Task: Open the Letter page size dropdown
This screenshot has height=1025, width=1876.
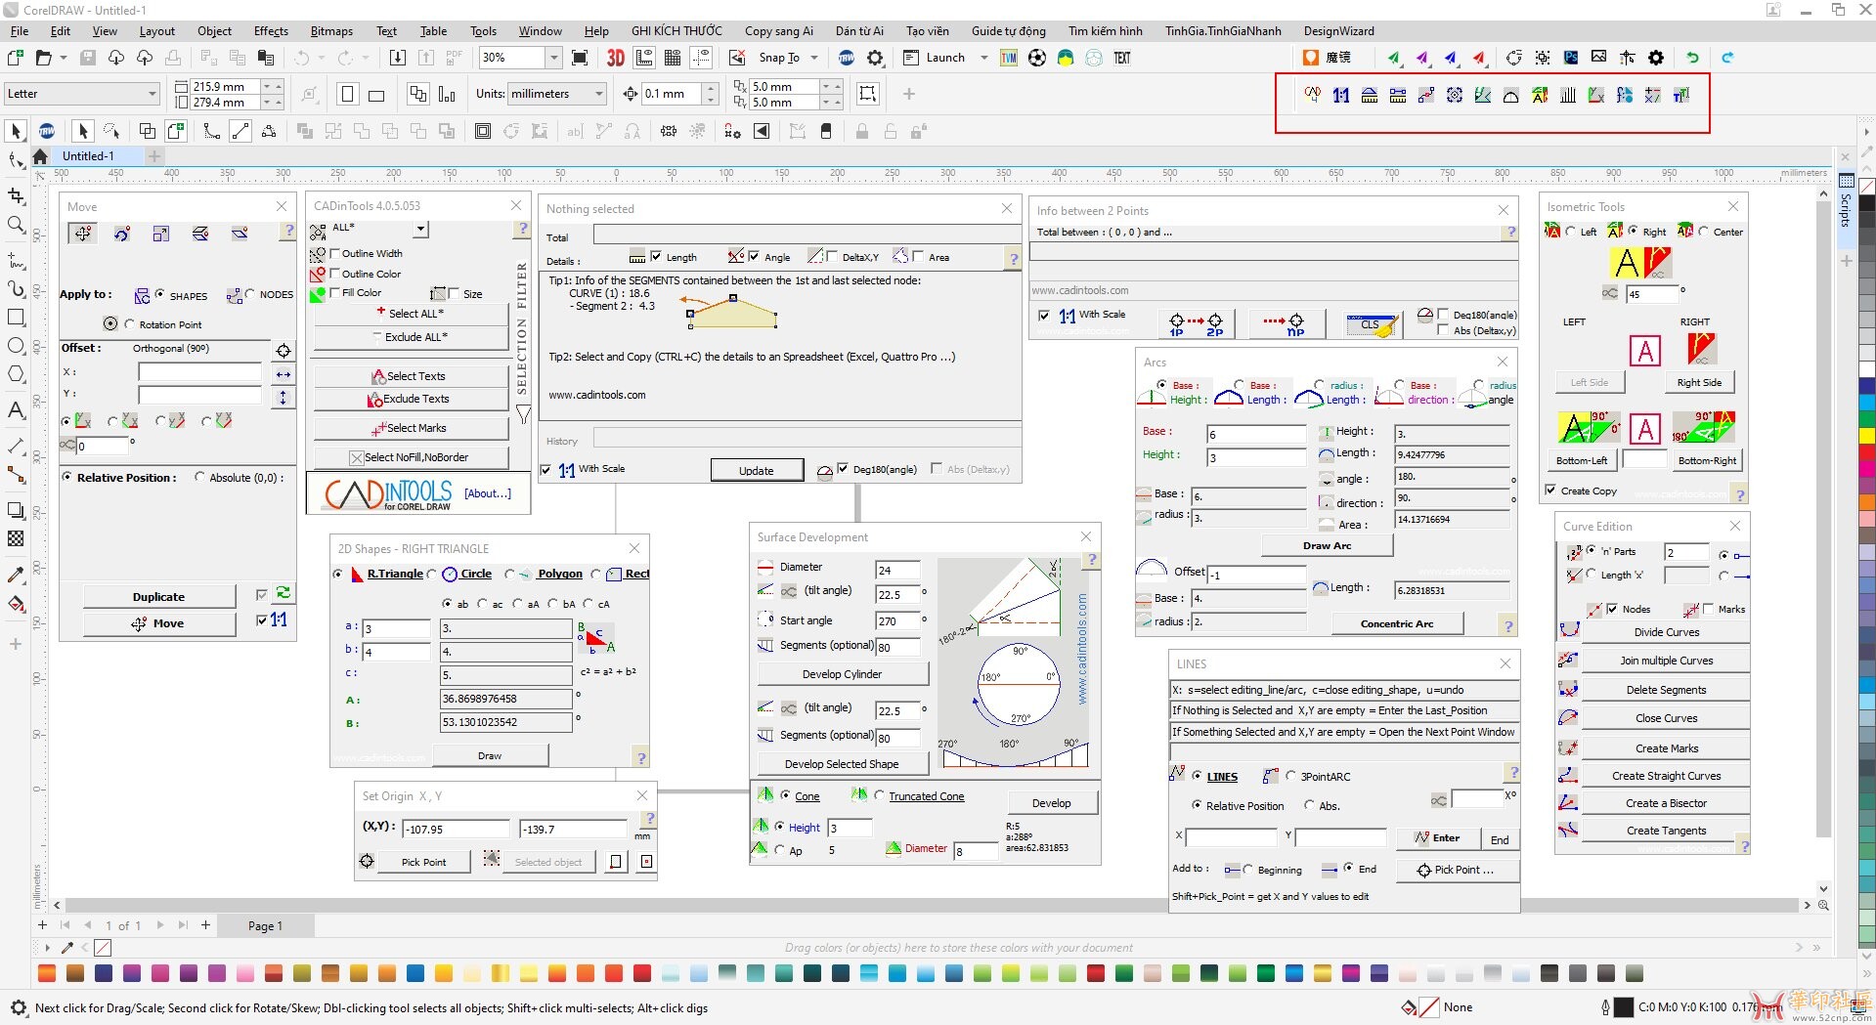Action: (x=153, y=94)
